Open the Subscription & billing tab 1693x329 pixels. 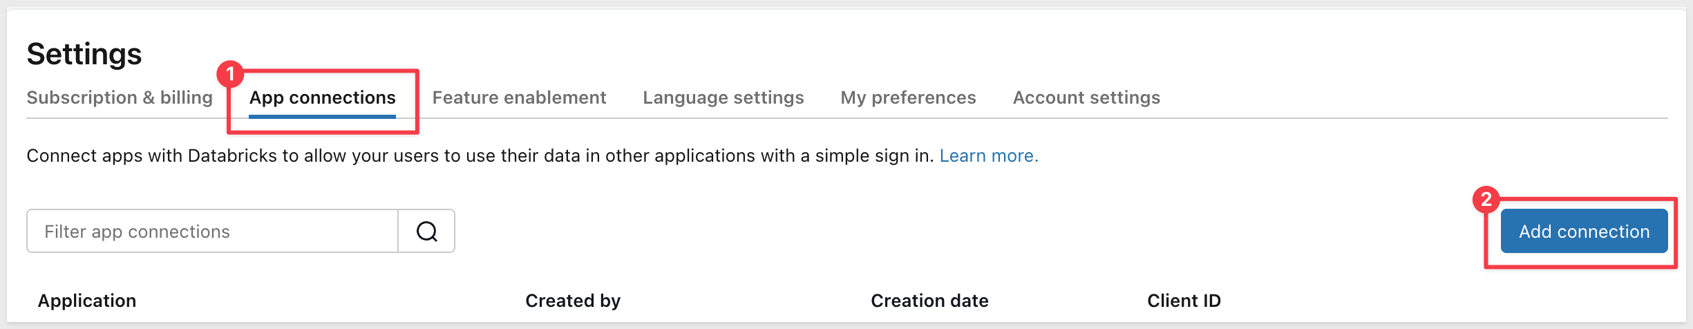[x=120, y=97]
